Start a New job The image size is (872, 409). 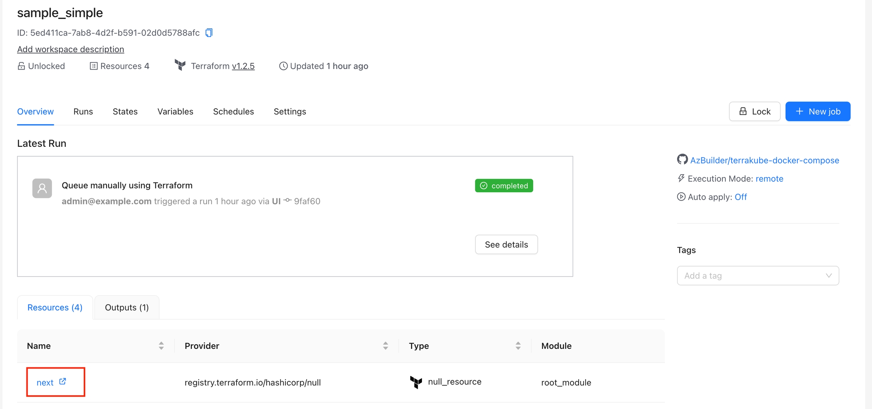(817, 112)
